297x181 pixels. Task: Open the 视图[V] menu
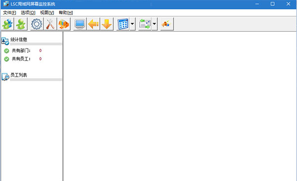click(x=47, y=13)
